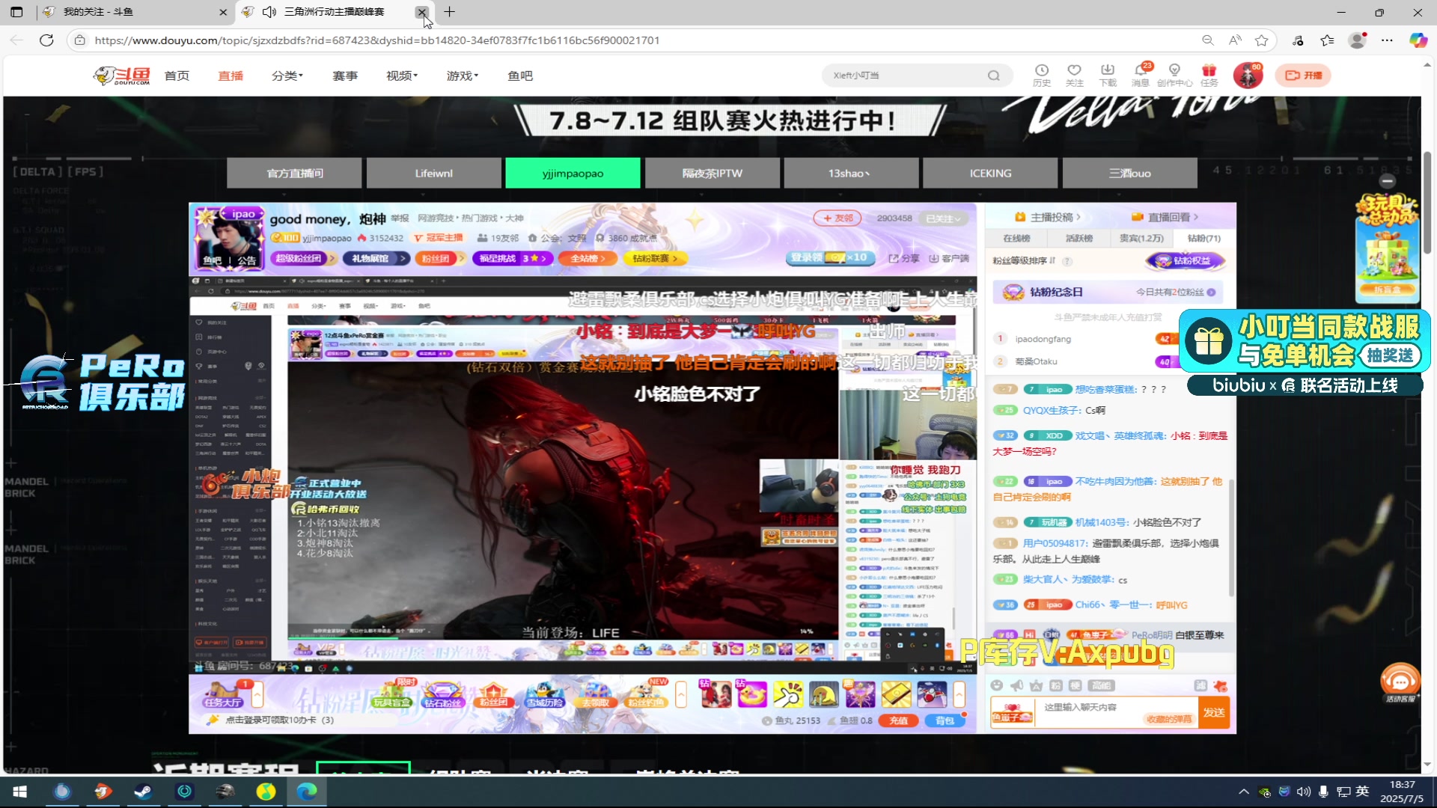Viewport: 1437px width, 808px height.
Task: Click the user avatar in header
Action: tap(1248, 75)
